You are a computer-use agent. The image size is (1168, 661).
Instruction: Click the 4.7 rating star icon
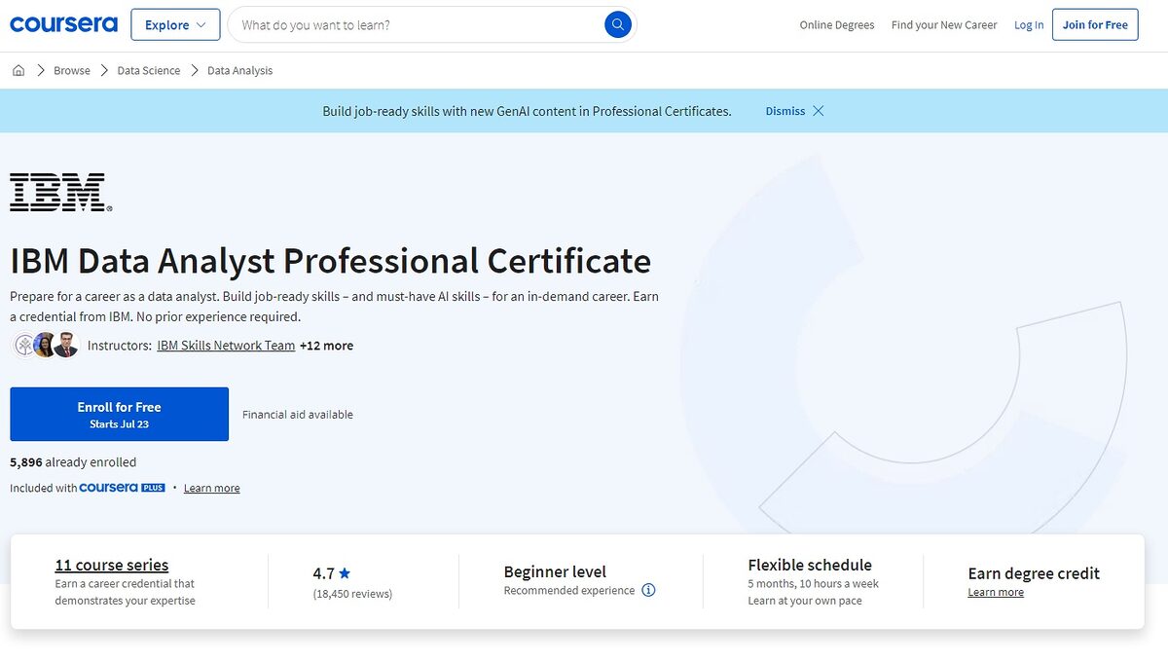[345, 573]
